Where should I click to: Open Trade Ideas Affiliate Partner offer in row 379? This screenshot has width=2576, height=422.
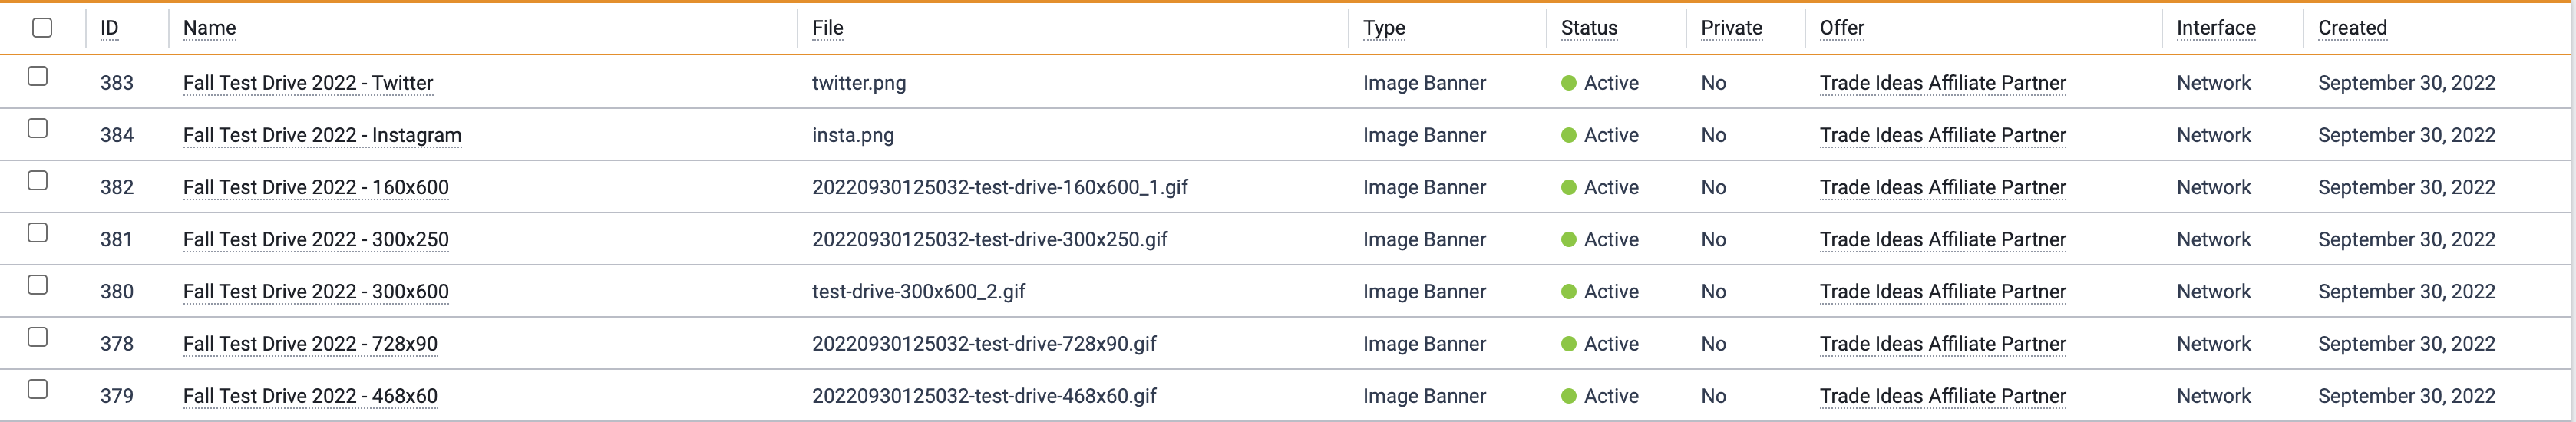click(x=1943, y=396)
